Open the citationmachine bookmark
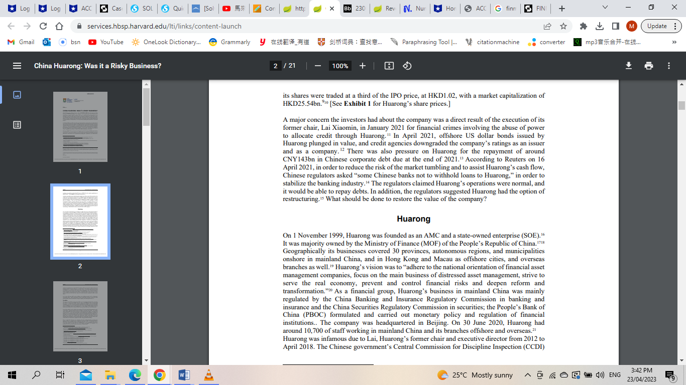The width and height of the screenshot is (686, 385). pyautogui.click(x=493, y=42)
